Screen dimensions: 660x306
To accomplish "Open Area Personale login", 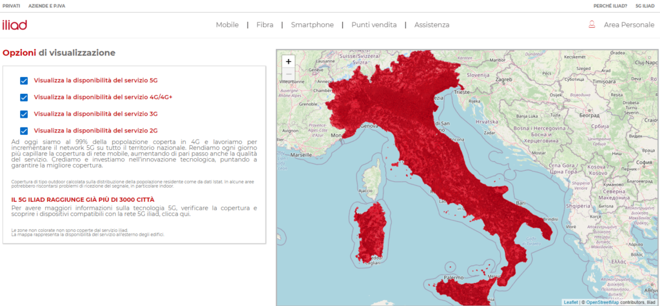I will (629, 25).
